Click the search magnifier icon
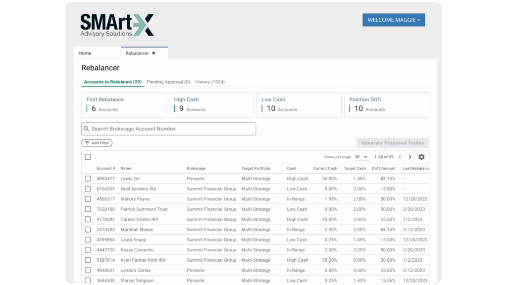Image resolution: width=507 pixels, height=285 pixels. coord(87,129)
